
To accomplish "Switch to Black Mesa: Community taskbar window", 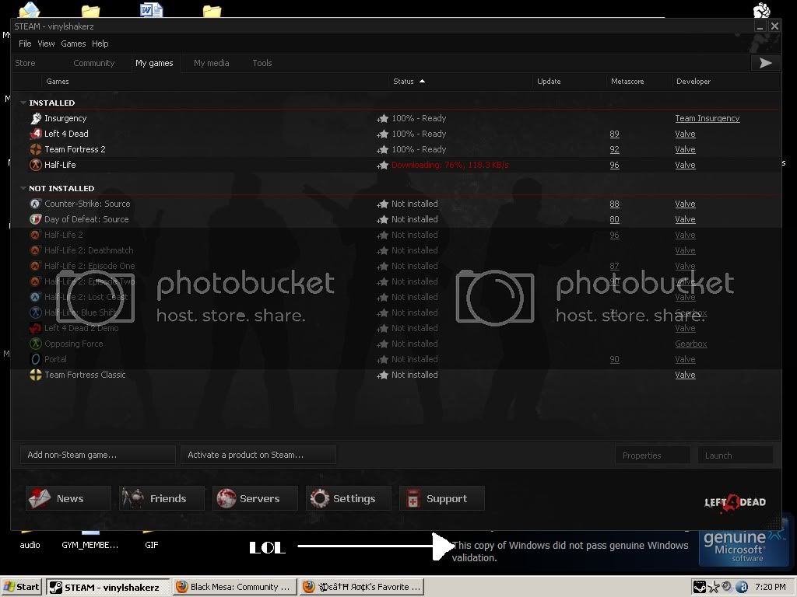I will pyautogui.click(x=233, y=587).
